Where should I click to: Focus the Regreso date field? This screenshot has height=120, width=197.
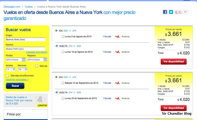(x=35, y=60)
